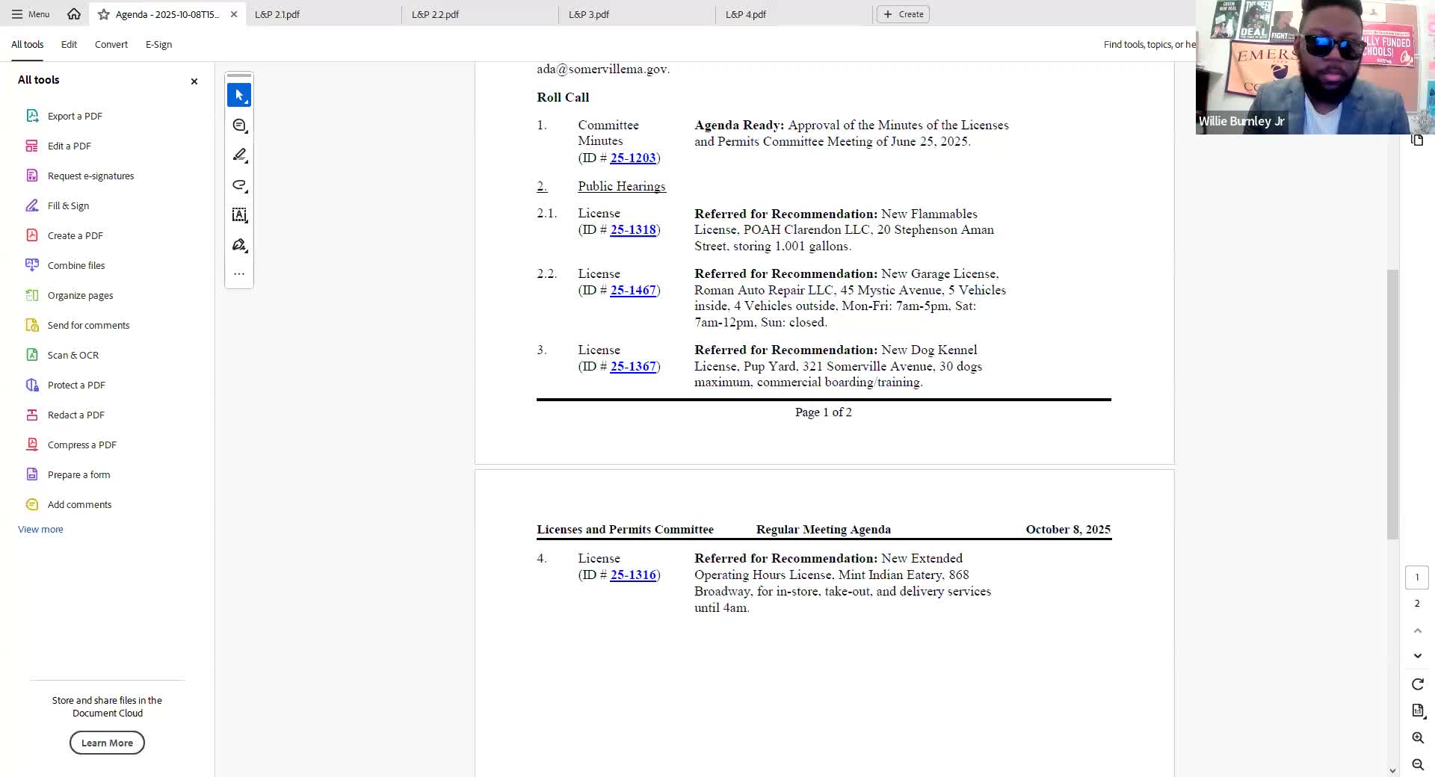Choose the freehand draw lasso tool
1435x777 pixels.
coord(239,185)
